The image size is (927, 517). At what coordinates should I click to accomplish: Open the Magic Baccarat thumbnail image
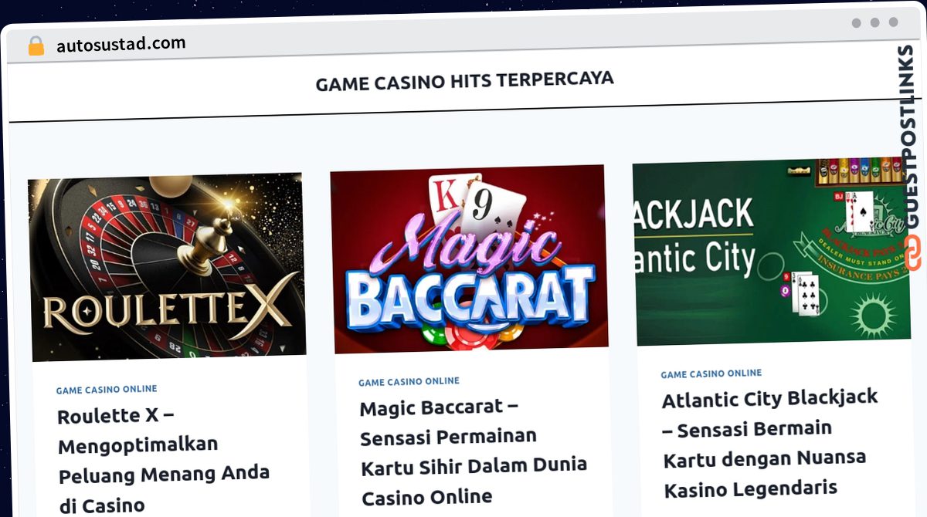coord(469,259)
